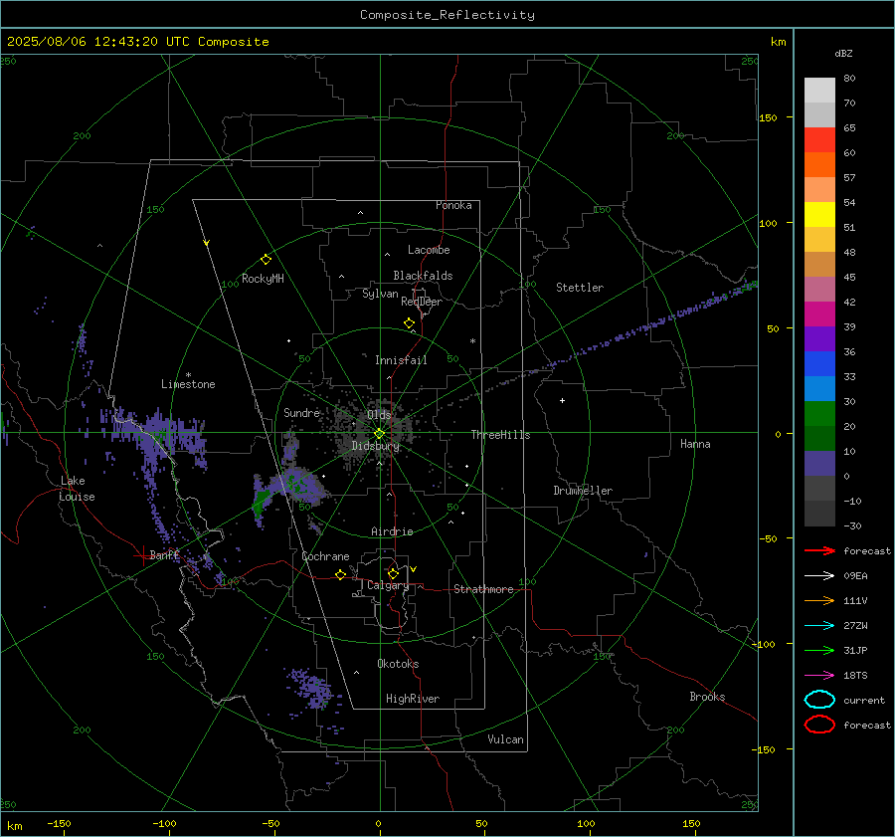This screenshot has width=895, height=837.
Task: Click the asterisk marker above Limestone label
Action: click(188, 375)
